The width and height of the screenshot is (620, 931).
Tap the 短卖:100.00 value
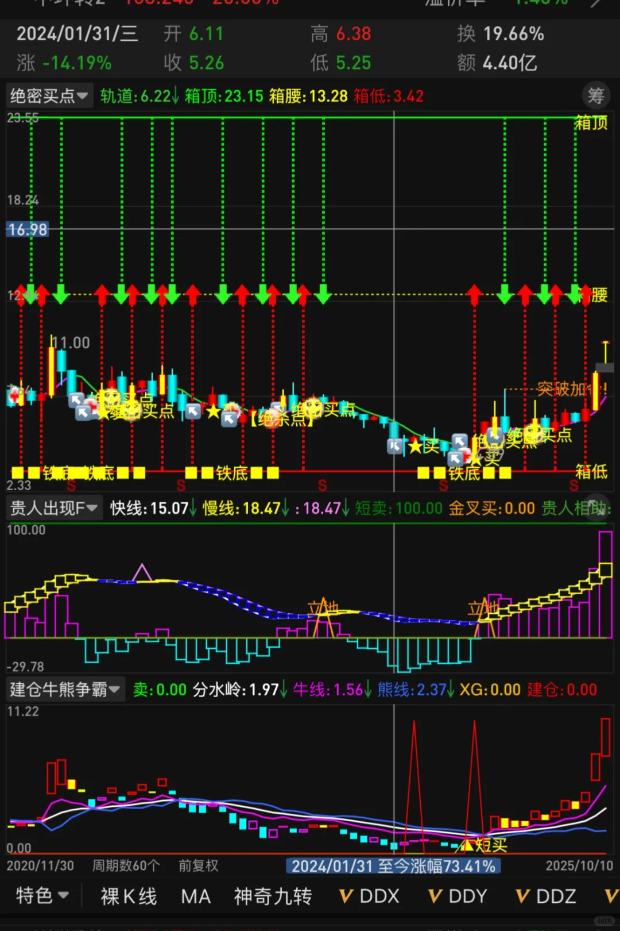click(x=399, y=508)
